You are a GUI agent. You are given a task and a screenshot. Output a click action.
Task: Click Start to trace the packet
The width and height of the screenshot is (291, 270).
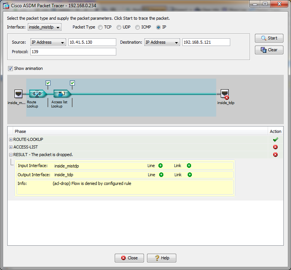click(269, 38)
